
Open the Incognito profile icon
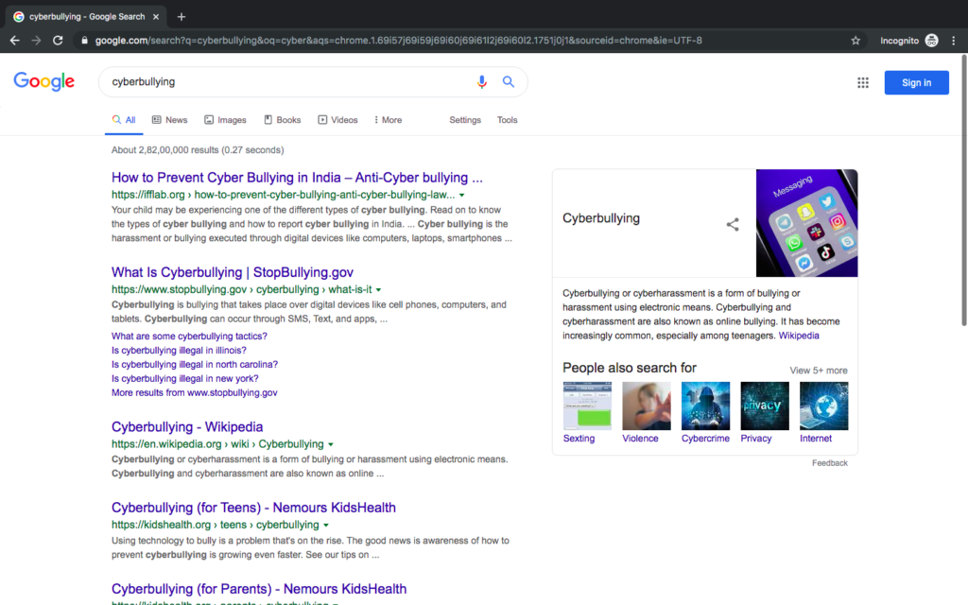(931, 41)
